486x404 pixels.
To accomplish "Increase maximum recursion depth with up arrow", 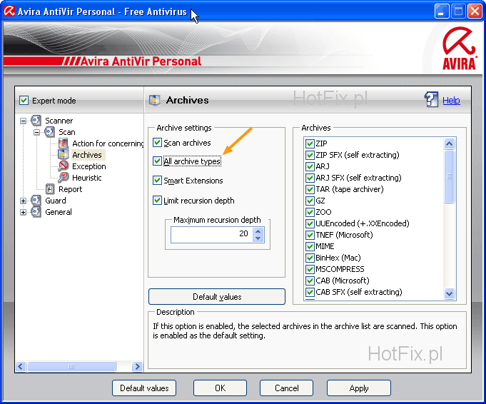I will coord(258,230).
